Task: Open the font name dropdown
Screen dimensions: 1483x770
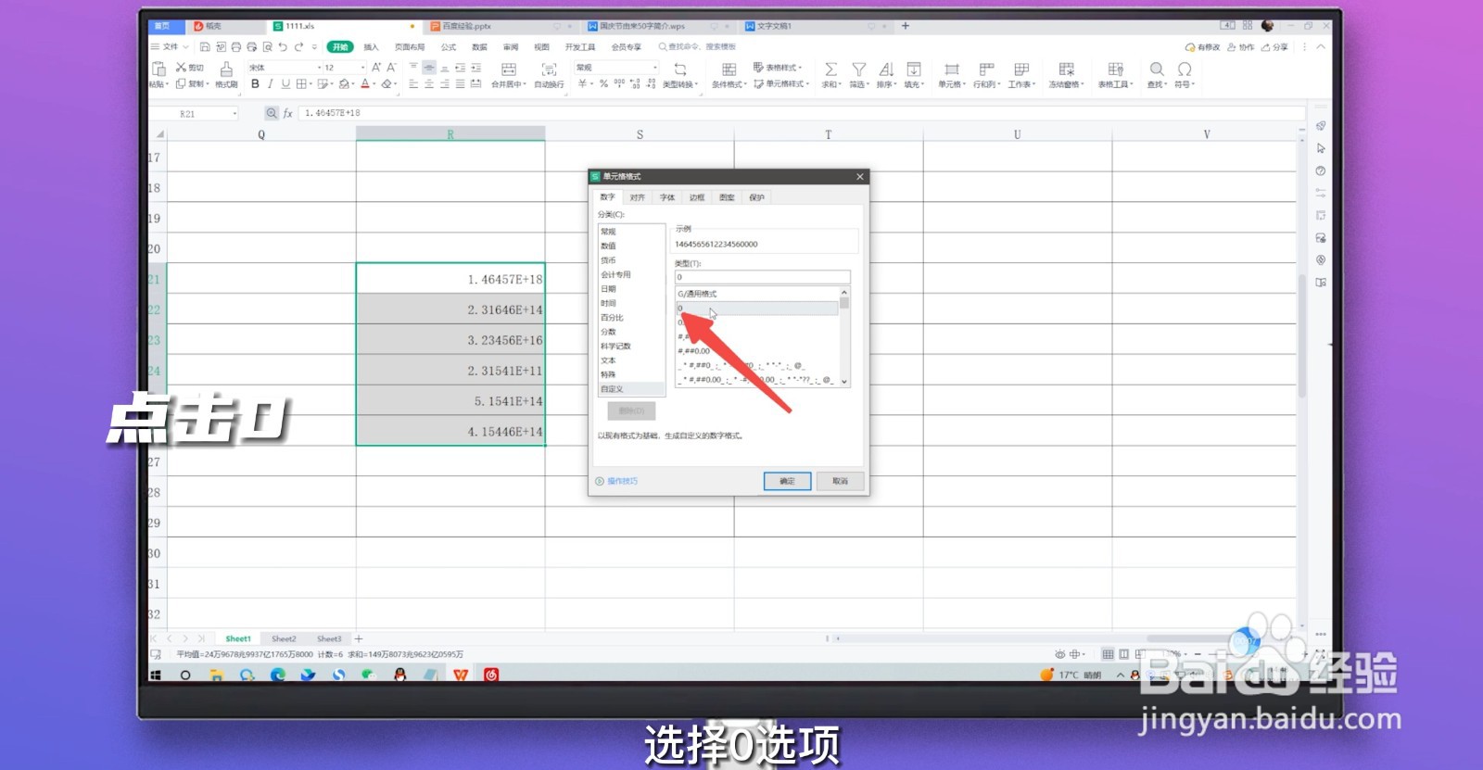Action: tap(320, 68)
